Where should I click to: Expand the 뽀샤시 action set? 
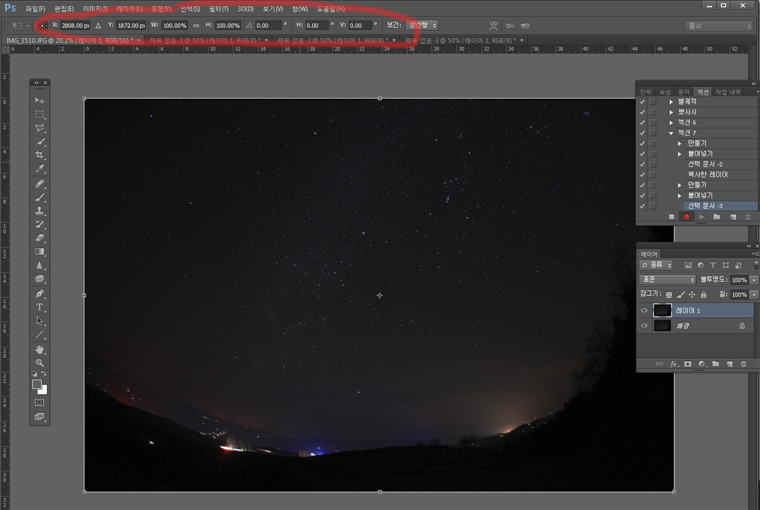[671, 112]
